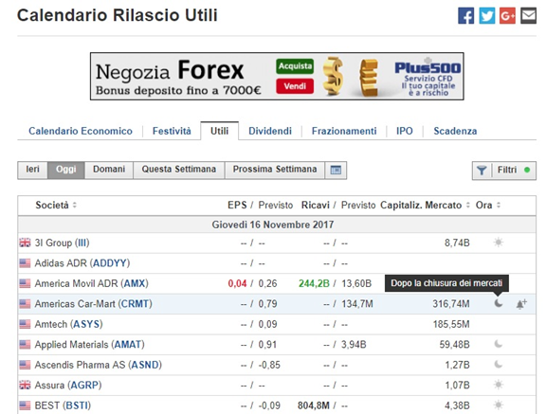Click the 59,48B market cap value
The image size is (546, 414).
(454, 345)
